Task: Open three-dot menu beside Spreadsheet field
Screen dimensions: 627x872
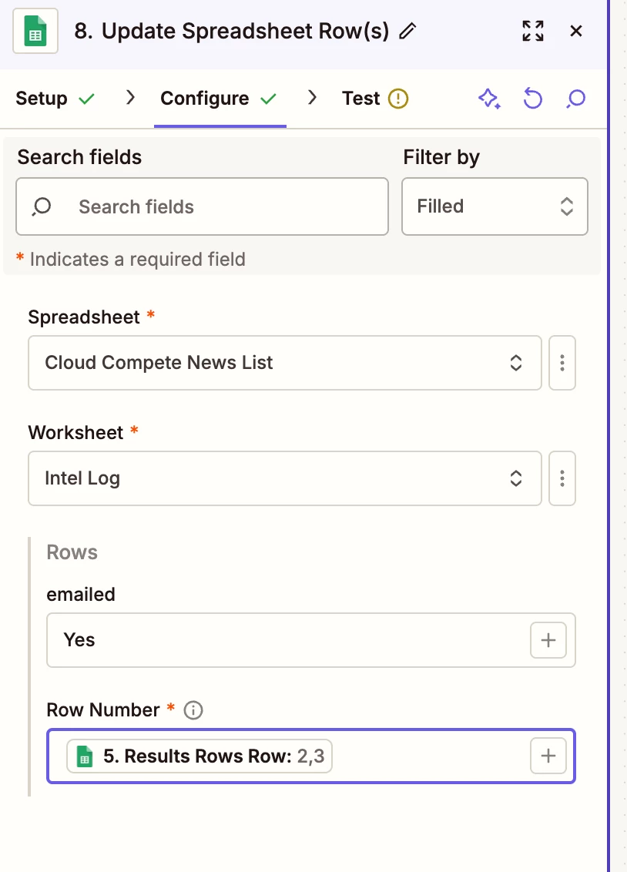Action: click(562, 363)
